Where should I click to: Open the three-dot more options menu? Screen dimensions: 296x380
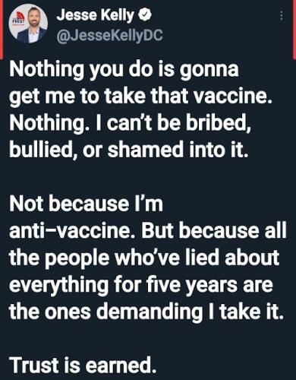pyautogui.click(x=282, y=16)
